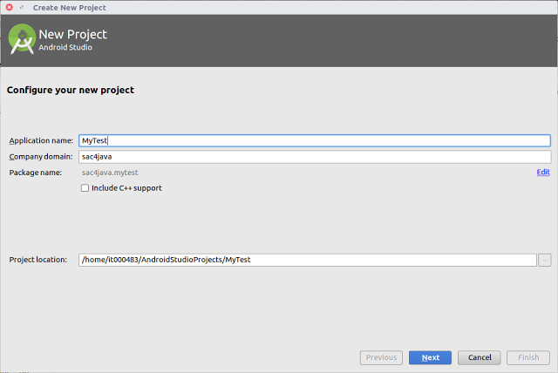Click the window control beside the close button

(x=22, y=7)
